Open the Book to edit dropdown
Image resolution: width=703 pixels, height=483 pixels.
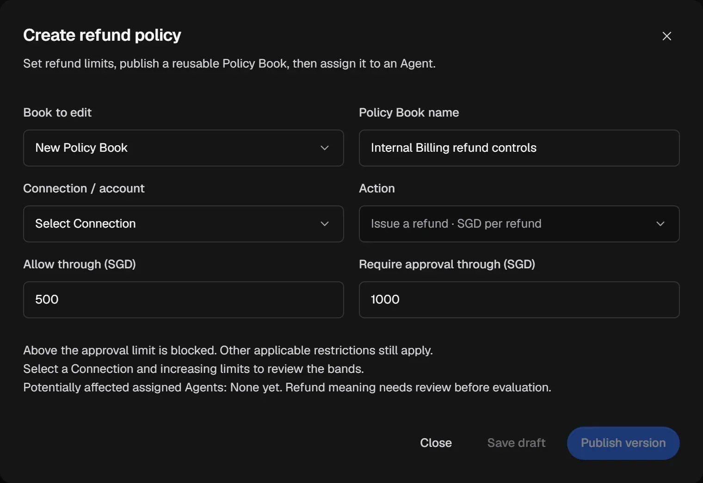tap(183, 148)
